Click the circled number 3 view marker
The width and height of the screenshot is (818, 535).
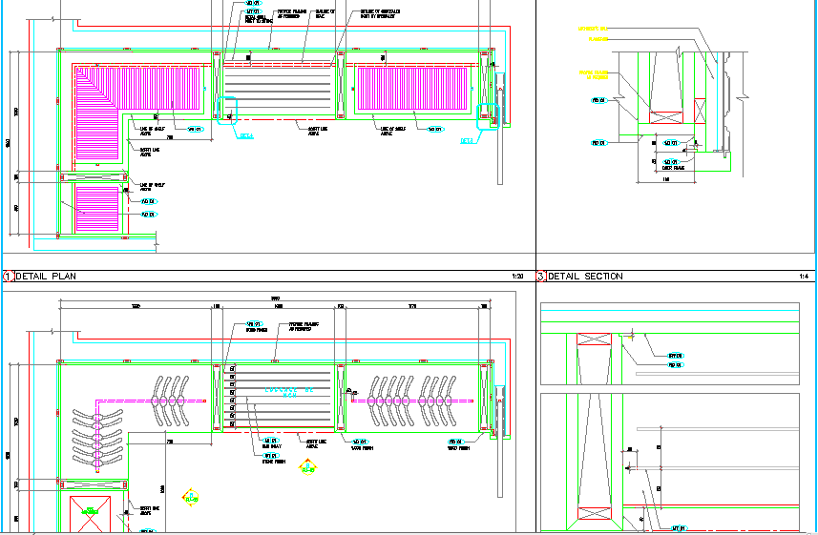pyautogui.click(x=541, y=277)
